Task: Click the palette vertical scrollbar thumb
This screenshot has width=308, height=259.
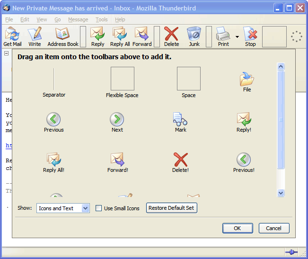Action: tap(281, 120)
